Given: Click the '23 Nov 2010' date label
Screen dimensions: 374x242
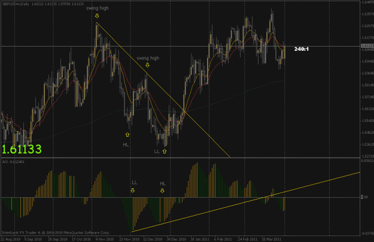Looking at the screenshot, I should pos(129,239).
